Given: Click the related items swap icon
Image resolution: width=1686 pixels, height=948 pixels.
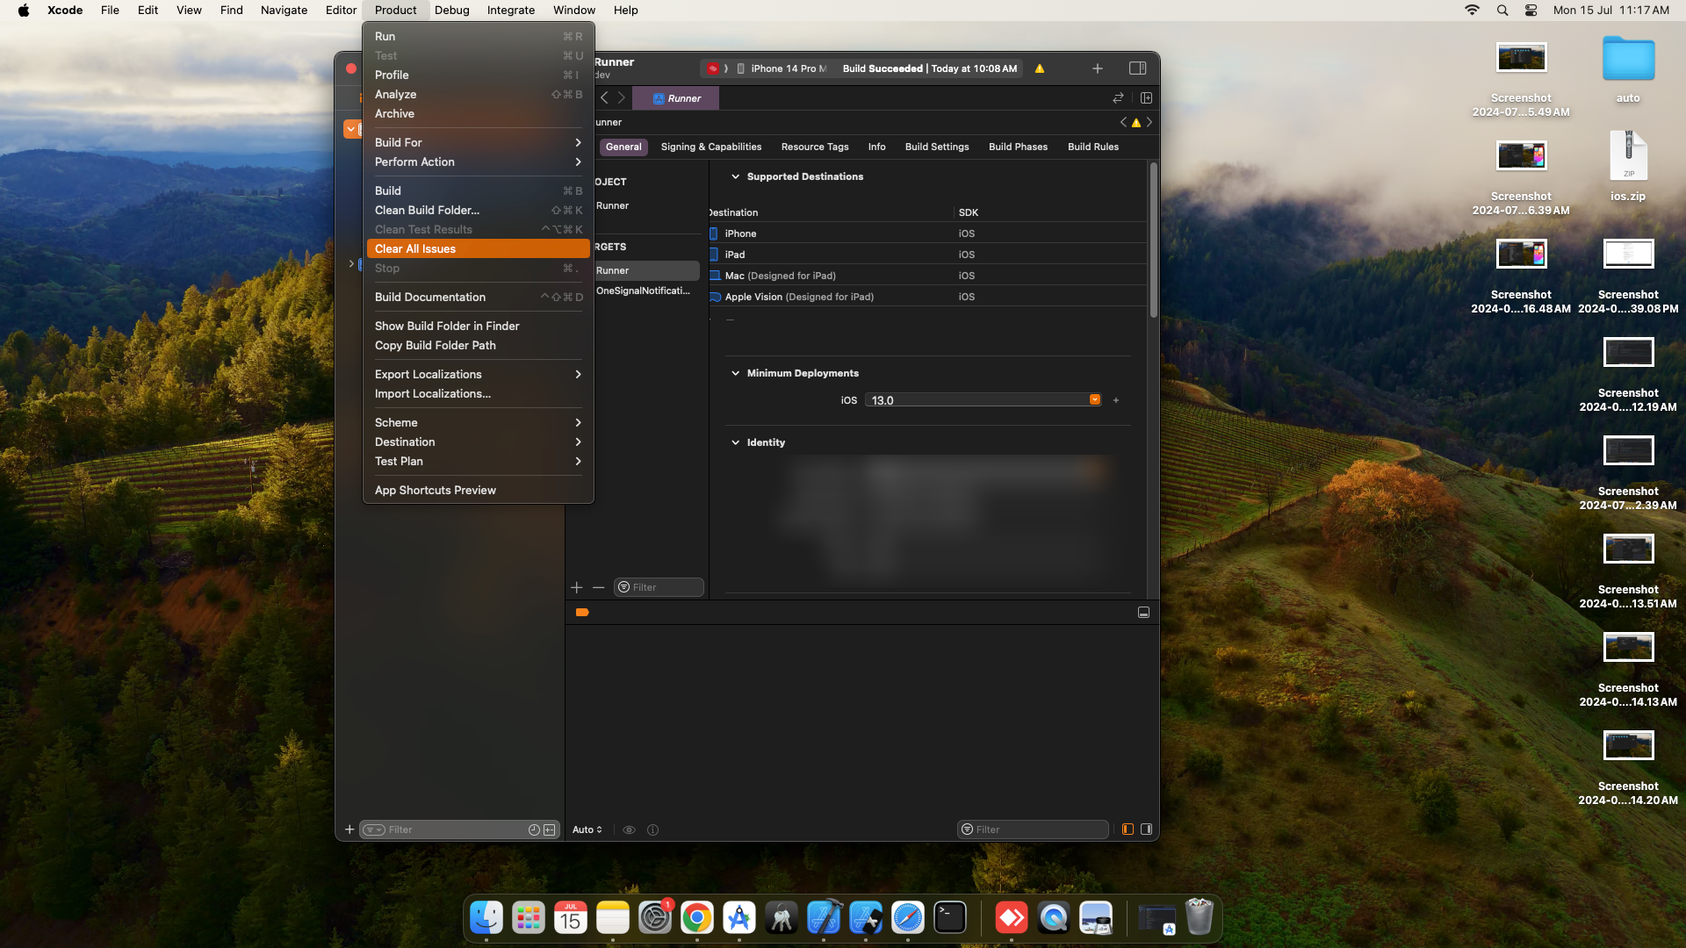Looking at the screenshot, I should click(1118, 98).
